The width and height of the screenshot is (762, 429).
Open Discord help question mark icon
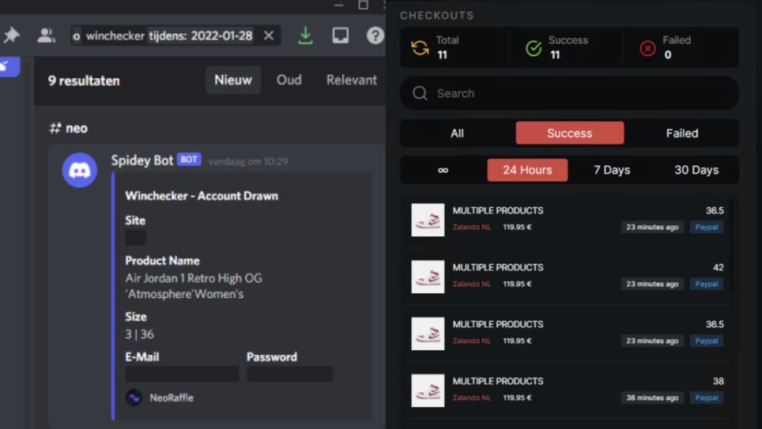375,36
